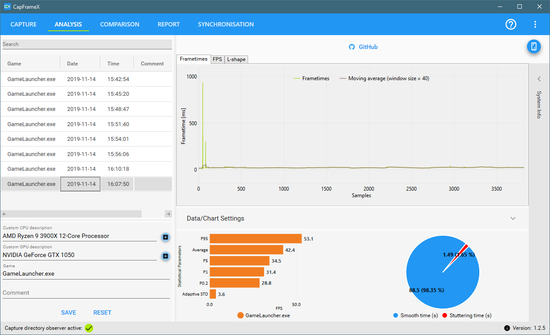Screen dimensions: 550x335
Task: Open the help question mark icon
Action: 511,24
